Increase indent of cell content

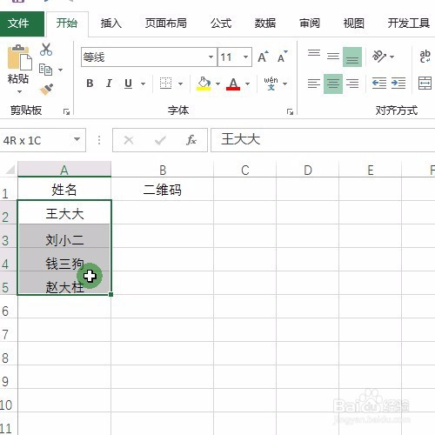pos(398,84)
